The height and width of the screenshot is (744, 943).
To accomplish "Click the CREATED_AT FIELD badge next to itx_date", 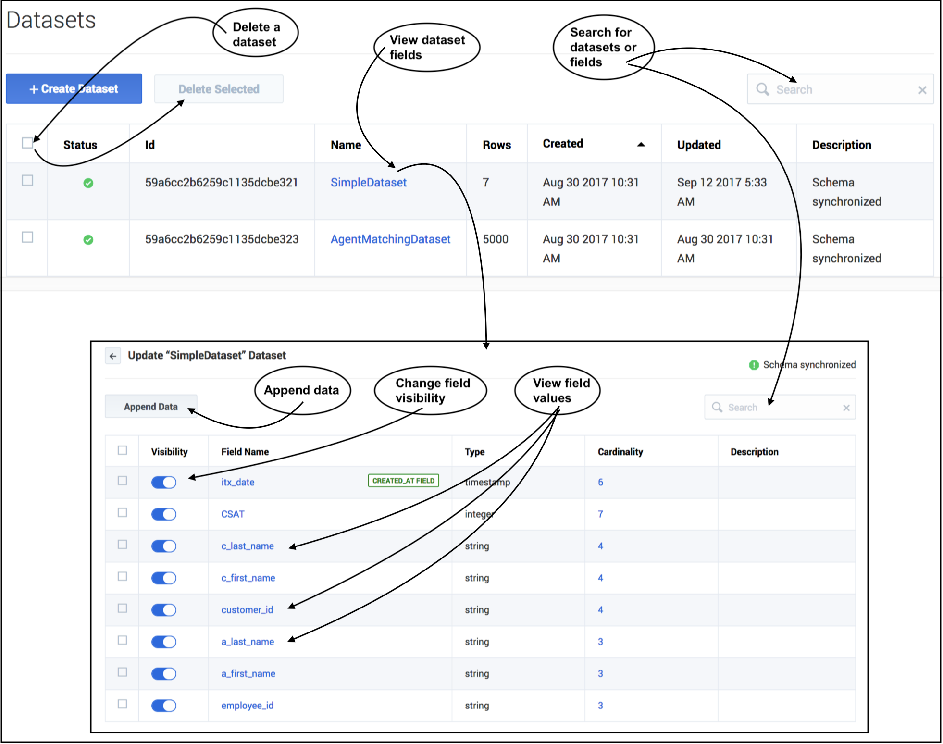I will coord(403,480).
